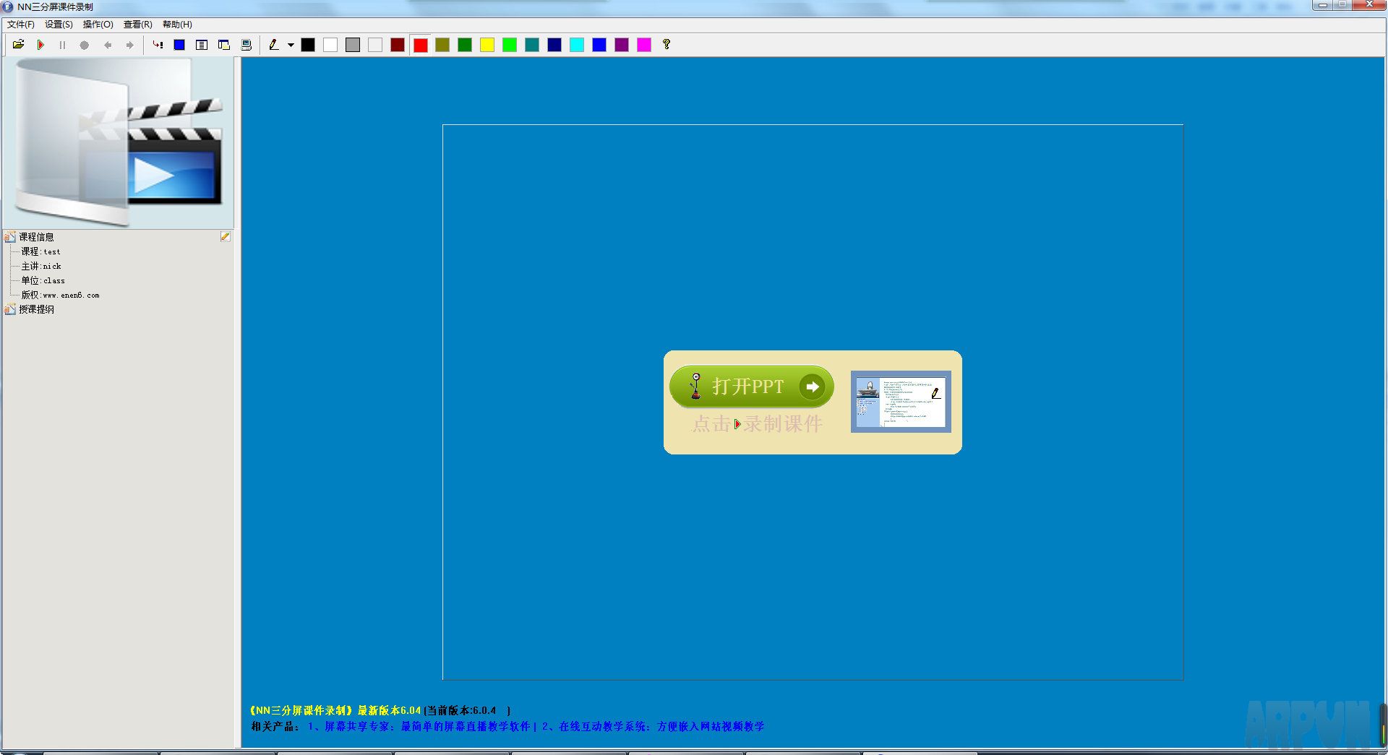This screenshot has width=1388, height=755.
Task: Start recording with the red play icon
Action: click(x=40, y=45)
